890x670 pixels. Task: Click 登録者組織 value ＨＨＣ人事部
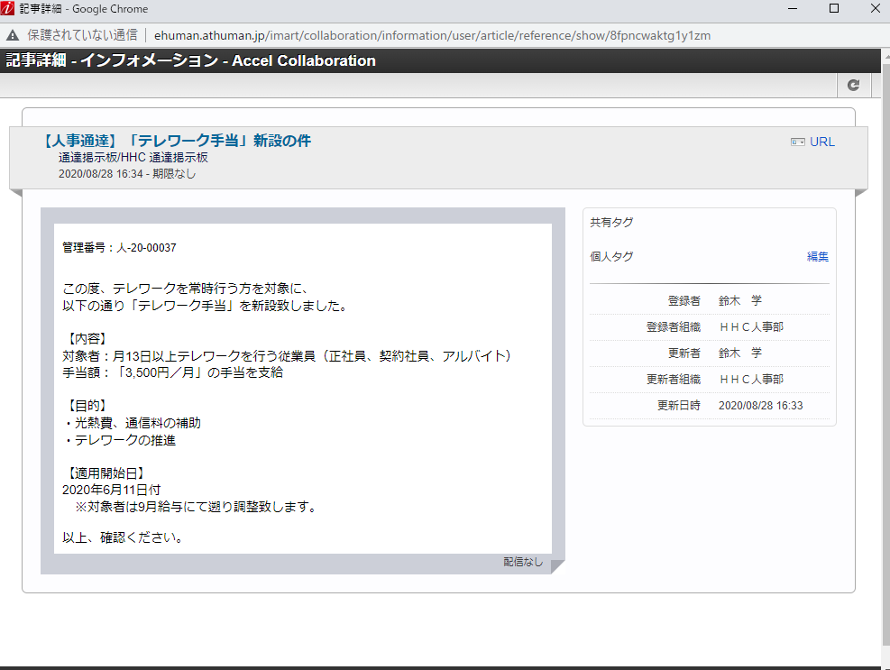coord(754,326)
